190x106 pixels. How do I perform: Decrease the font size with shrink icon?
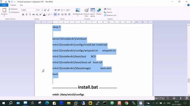(x=48, y=10)
